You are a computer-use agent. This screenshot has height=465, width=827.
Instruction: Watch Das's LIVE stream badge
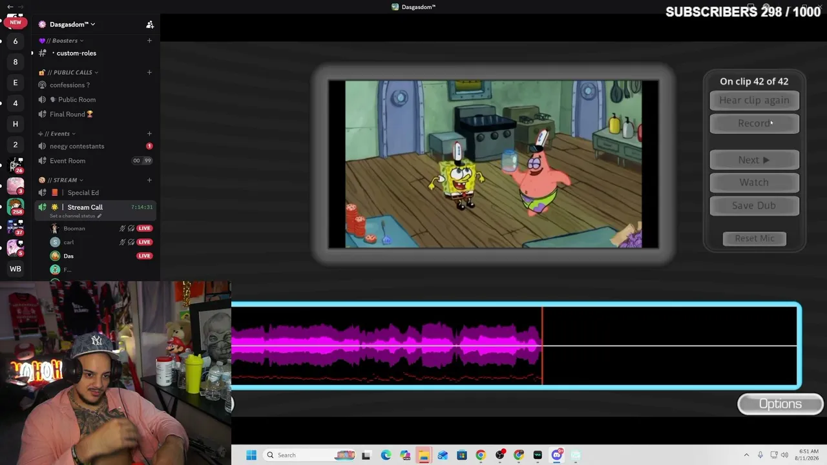coord(144,256)
